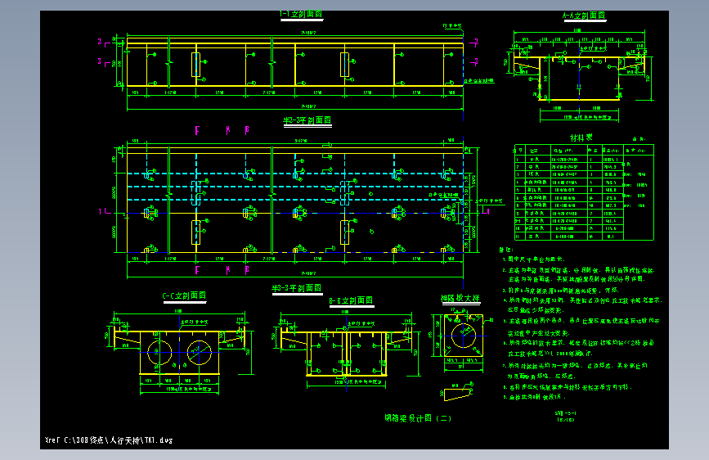
Task: Click the first line of note 2
Action: (578, 270)
